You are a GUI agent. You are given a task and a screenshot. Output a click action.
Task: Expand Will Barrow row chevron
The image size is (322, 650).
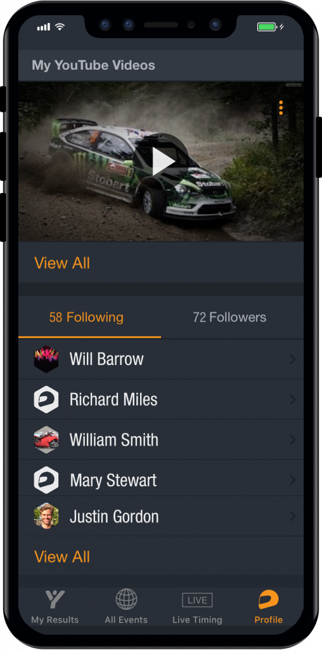click(x=293, y=359)
